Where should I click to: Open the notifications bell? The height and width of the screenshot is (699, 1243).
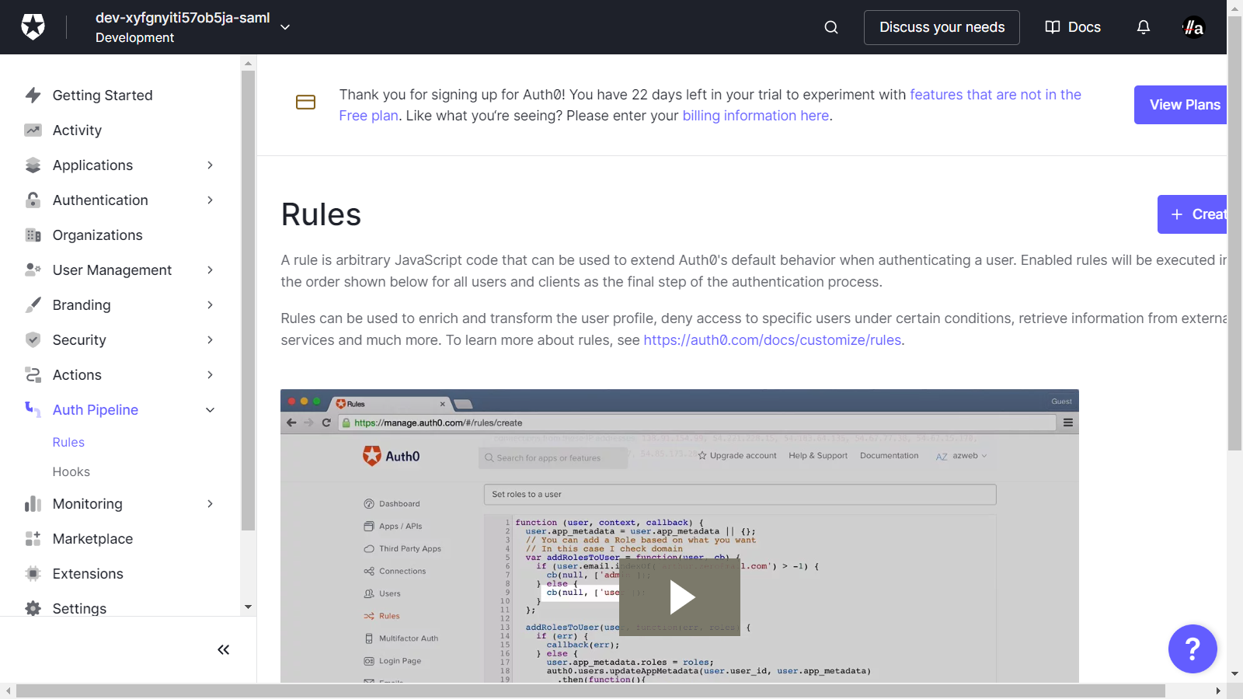1143,27
